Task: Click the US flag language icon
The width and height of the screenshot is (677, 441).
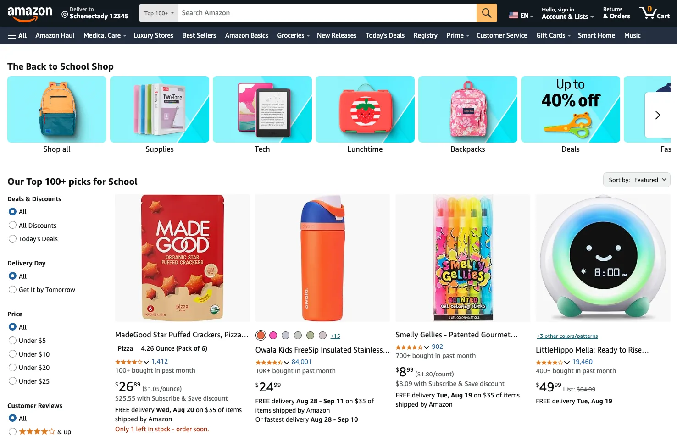Action: (514, 14)
